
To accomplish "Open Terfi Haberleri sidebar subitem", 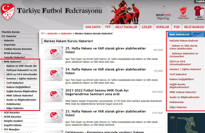I will (15, 83).
